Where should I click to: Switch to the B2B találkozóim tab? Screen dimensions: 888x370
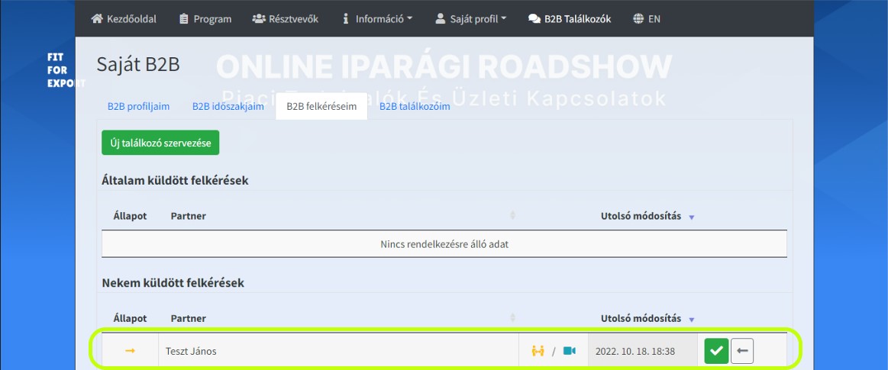pos(415,106)
